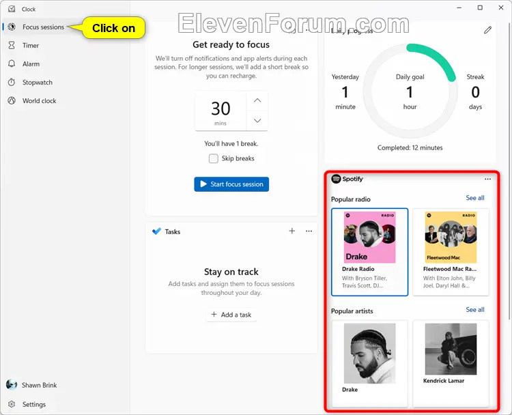This screenshot has height=415, width=512.
Task: Open Tasks more options ellipsis
Action: pyautogui.click(x=309, y=231)
